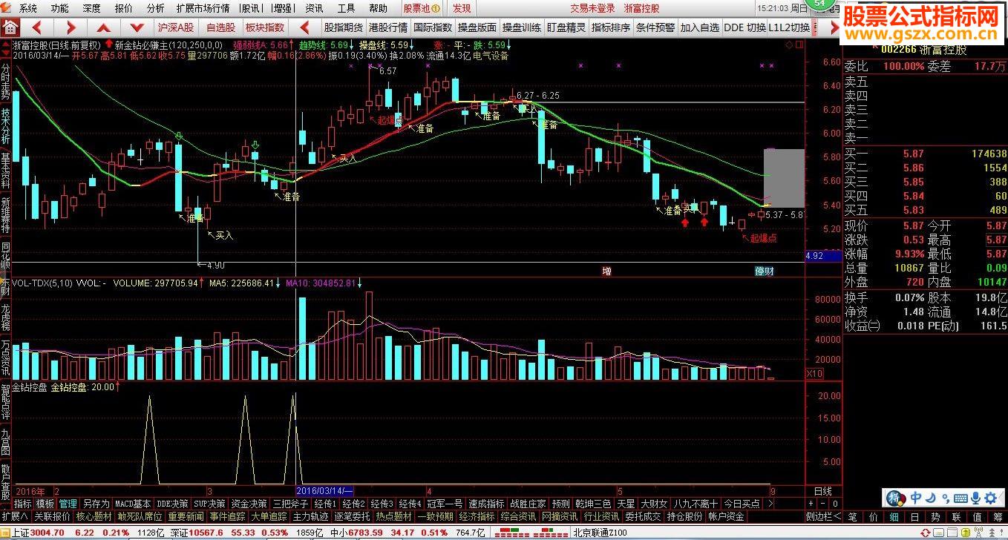Select the 三把斧子 indicator tab
Image resolution: width=1008 pixels, height=540 pixels.
tap(290, 504)
